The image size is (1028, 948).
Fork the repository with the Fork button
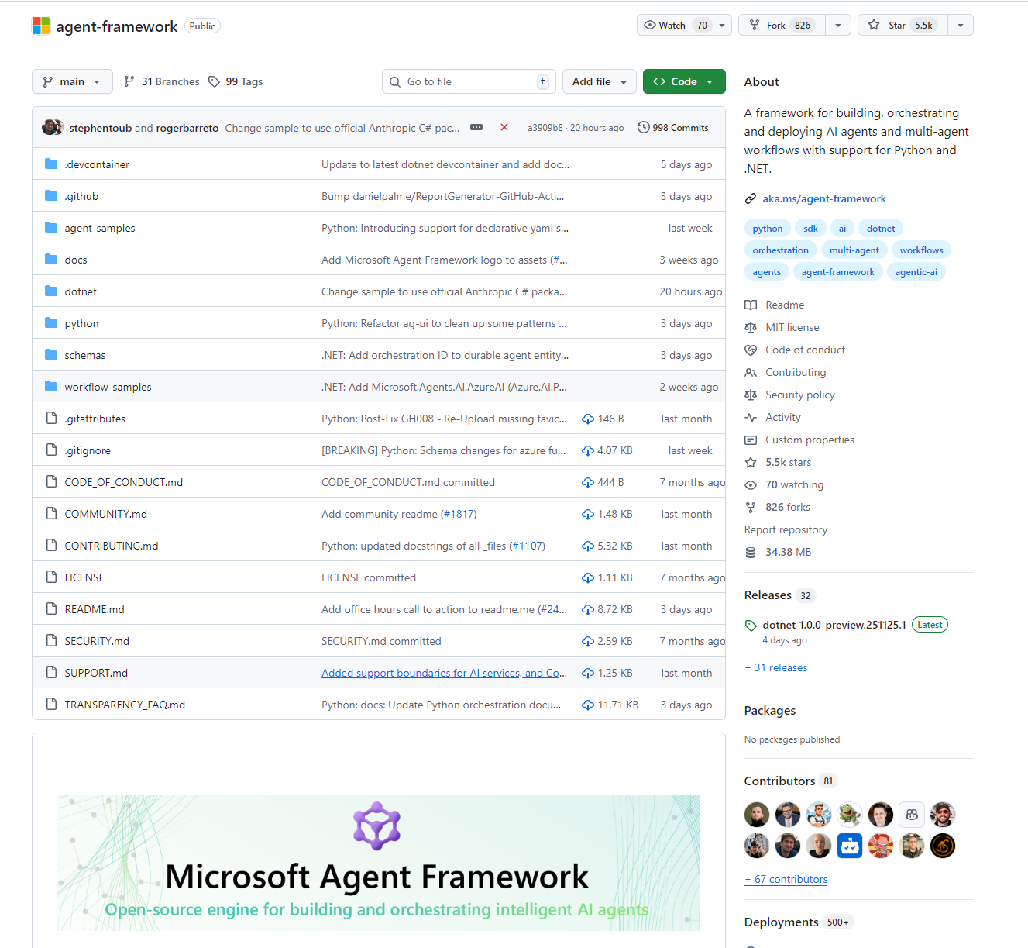pyautogui.click(x=782, y=25)
